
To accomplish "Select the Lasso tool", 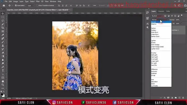I will pyautogui.click(x=3, y=21).
